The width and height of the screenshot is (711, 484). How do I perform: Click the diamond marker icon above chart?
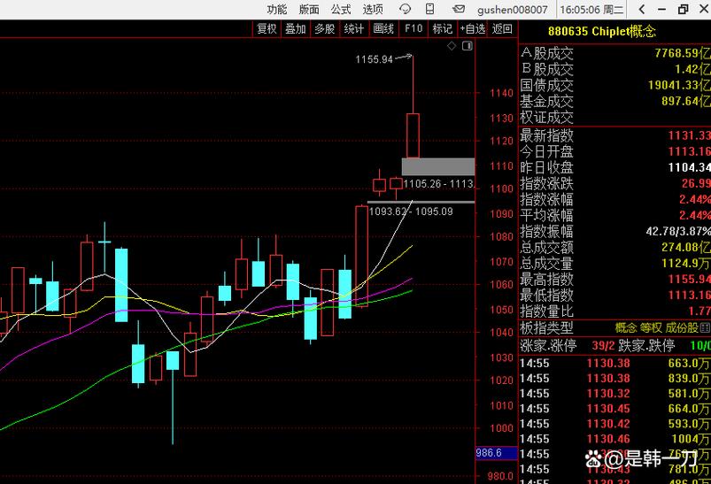pos(452,46)
